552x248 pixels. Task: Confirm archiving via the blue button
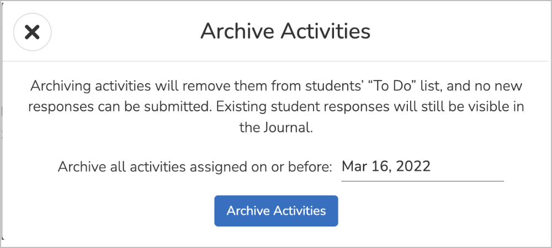pos(276,211)
